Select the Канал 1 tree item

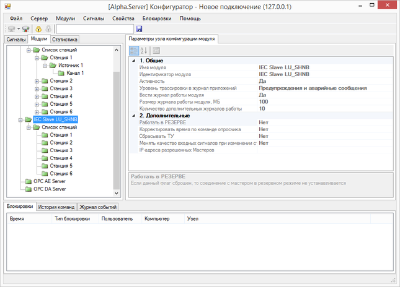75,73
